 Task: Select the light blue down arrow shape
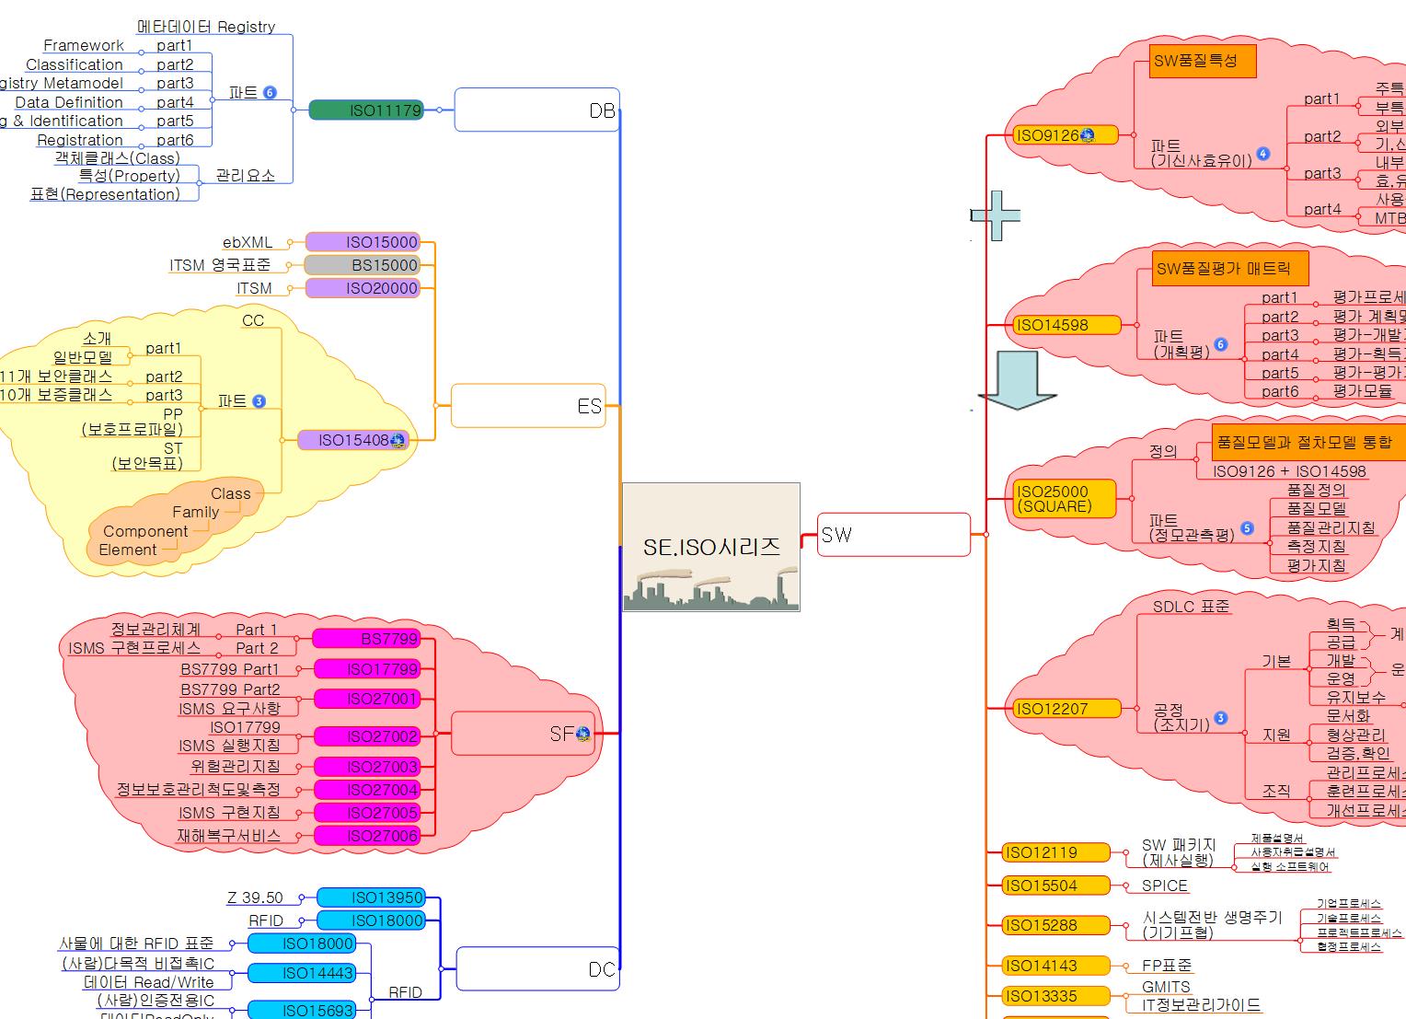(1017, 380)
